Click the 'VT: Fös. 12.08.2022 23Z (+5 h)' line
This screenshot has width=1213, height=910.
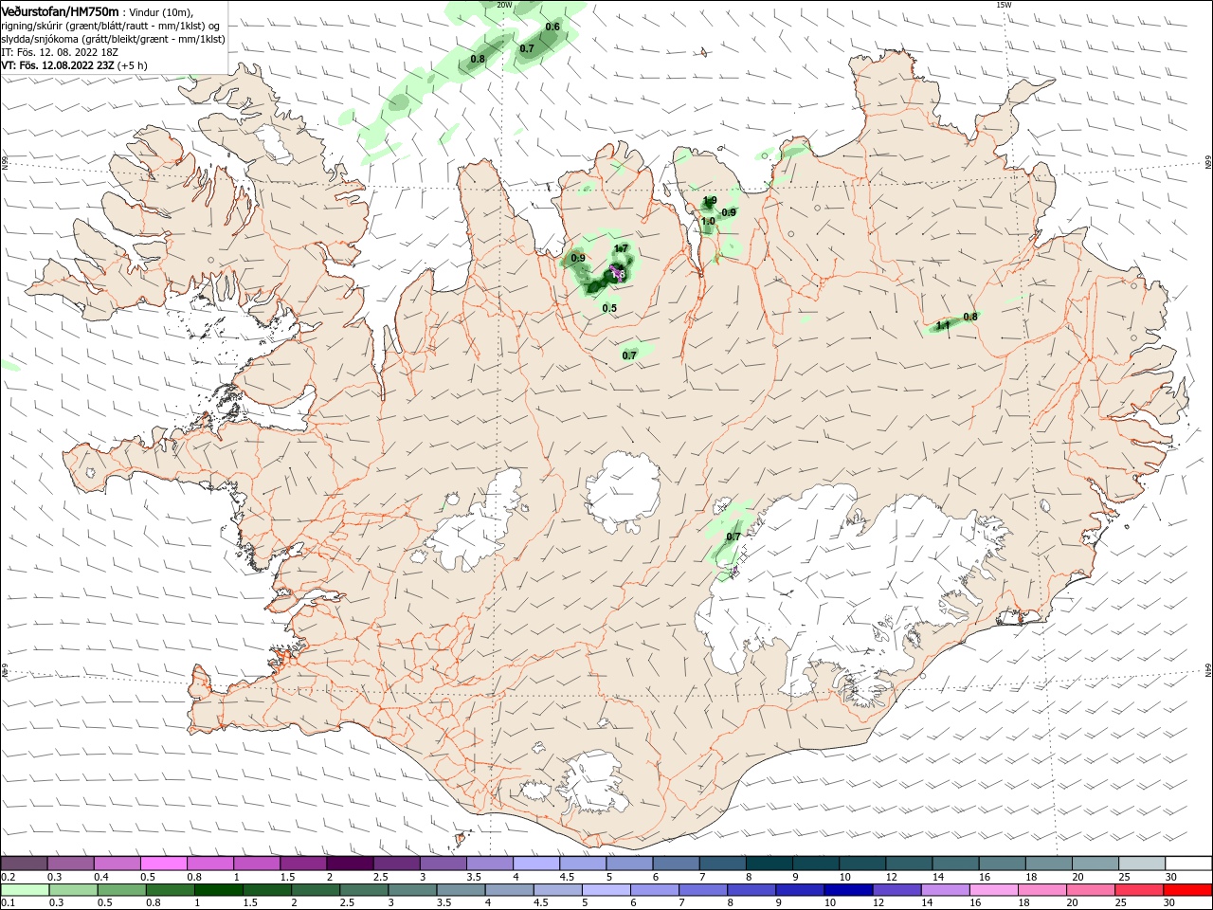point(74,65)
